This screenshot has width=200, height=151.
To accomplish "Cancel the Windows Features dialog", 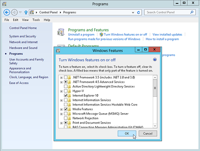I will tap(148, 133).
